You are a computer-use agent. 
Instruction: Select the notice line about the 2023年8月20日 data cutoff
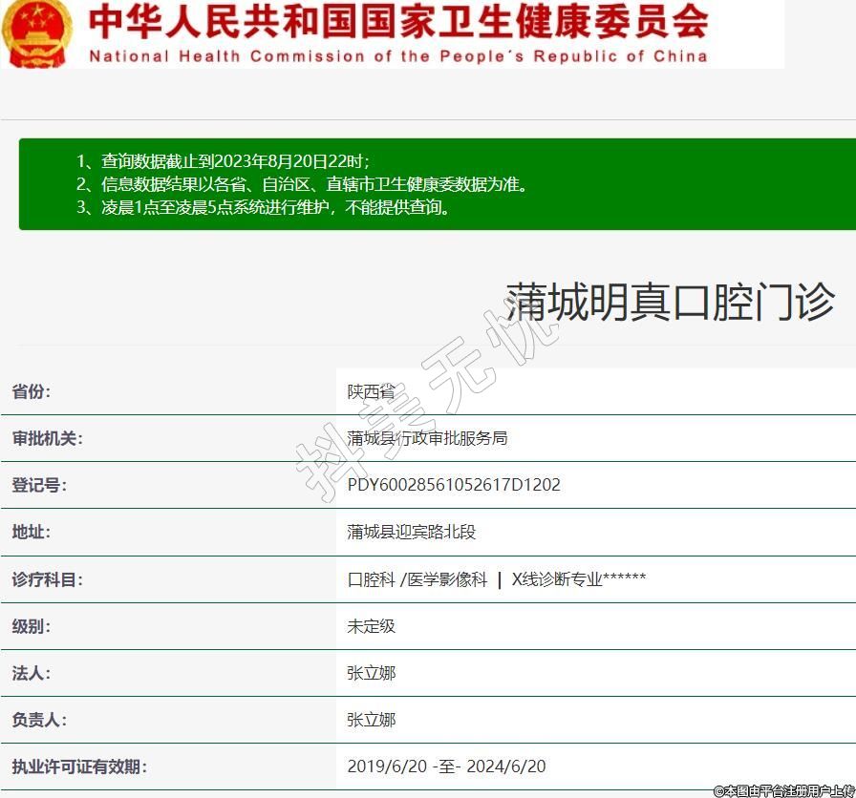pos(223,161)
